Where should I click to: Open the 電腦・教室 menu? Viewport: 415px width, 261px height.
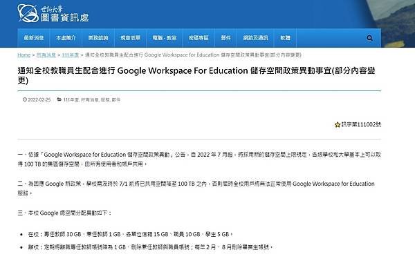point(165,38)
